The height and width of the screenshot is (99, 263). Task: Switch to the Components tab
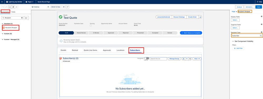(x=5, y=12)
